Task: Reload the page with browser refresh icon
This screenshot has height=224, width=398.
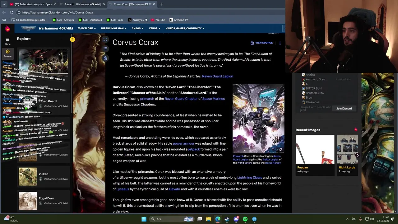Action: coord(12,12)
